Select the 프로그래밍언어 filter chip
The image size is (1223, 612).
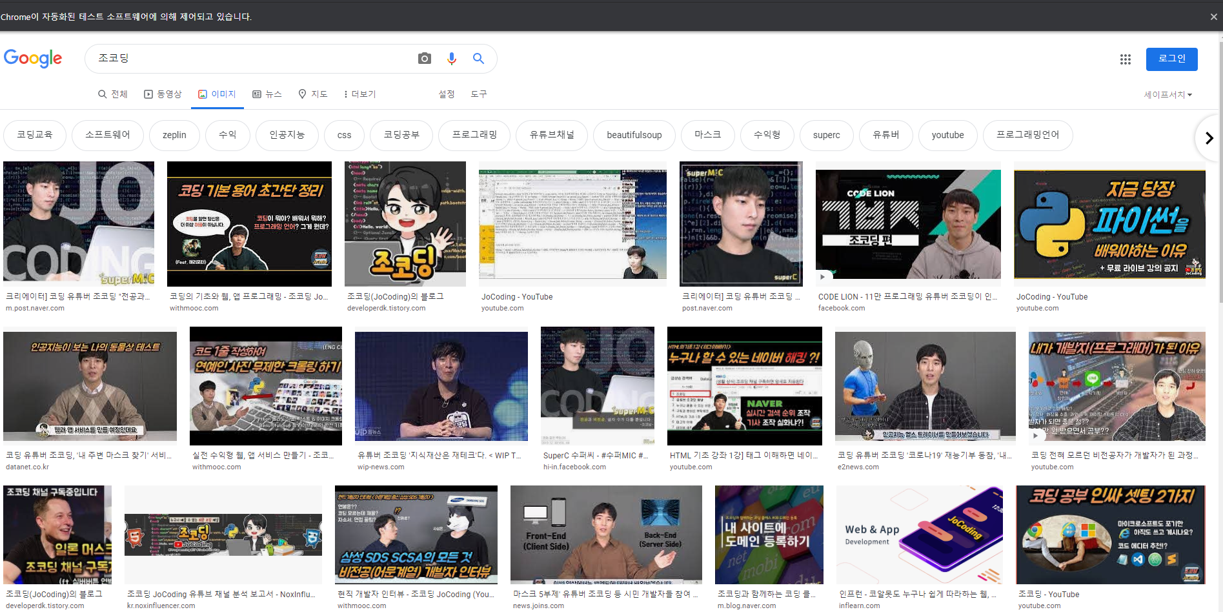pyautogui.click(x=1028, y=135)
